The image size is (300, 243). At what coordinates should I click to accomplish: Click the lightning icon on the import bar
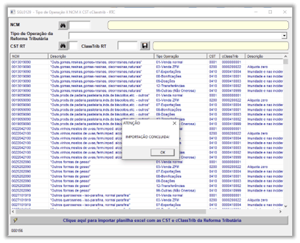(16, 220)
